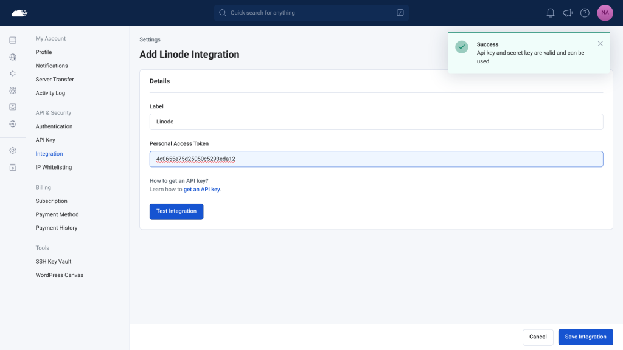Image resolution: width=623 pixels, height=350 pixels.
Task: Click the magnifier icon in the search bar
Action: 223,13
